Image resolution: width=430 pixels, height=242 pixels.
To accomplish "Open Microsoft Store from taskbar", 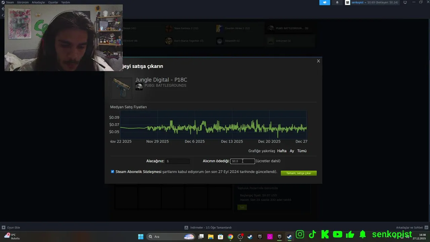I will point(220,237).
